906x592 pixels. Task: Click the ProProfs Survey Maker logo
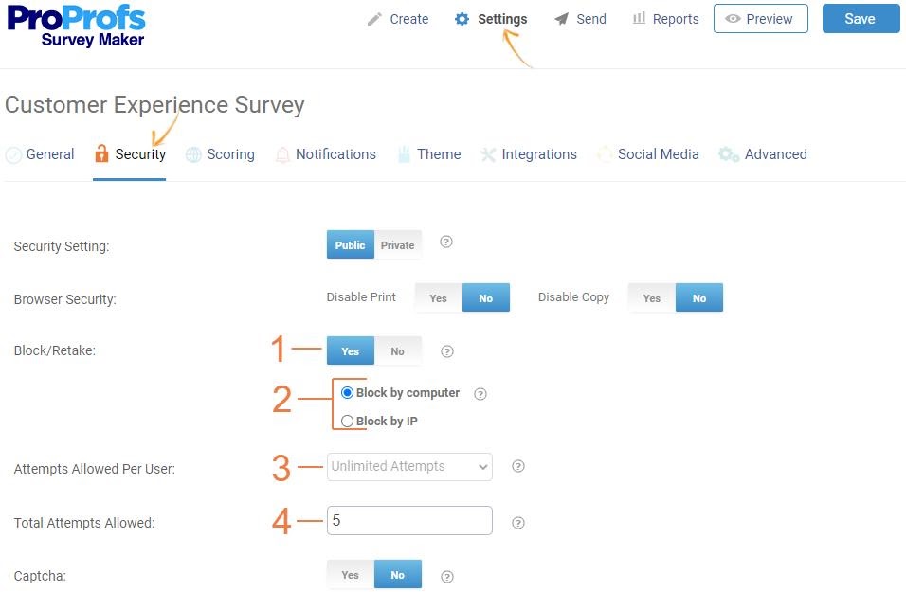[77, 27]
